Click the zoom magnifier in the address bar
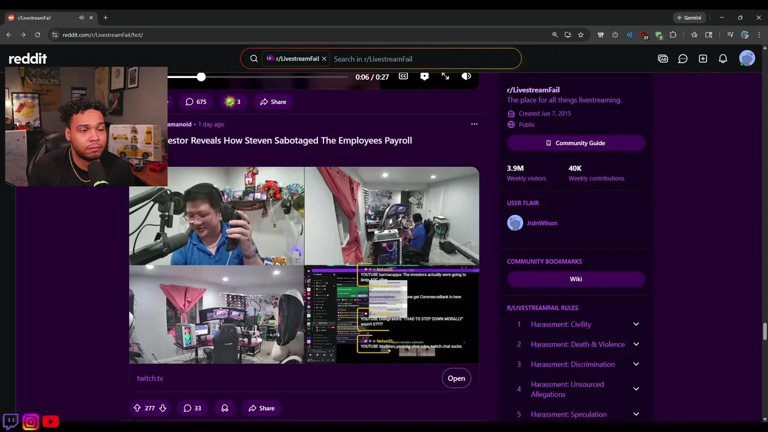This screenshot has height=432, width=768. 555,35
